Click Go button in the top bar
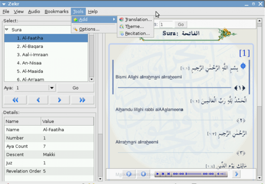Image resolution: width=265 pixels, height=184 pixels. coord(181,24)
